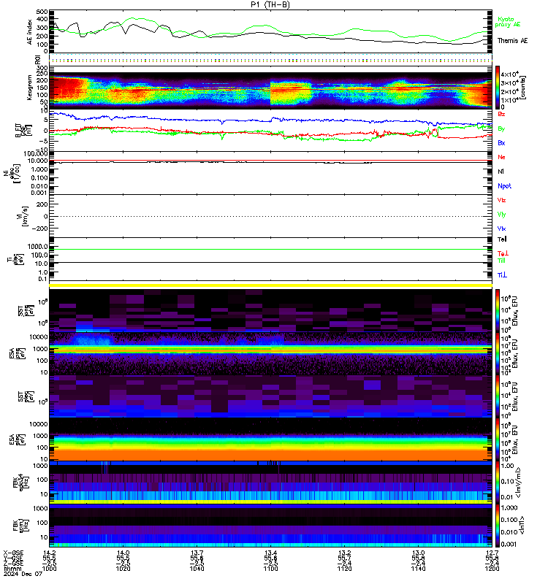
Task: Click the ESA electrons panel axis label
Action: coord(17,439)
